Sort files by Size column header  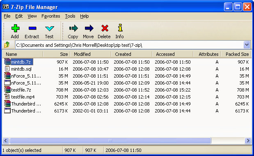(x=57, y=54)
